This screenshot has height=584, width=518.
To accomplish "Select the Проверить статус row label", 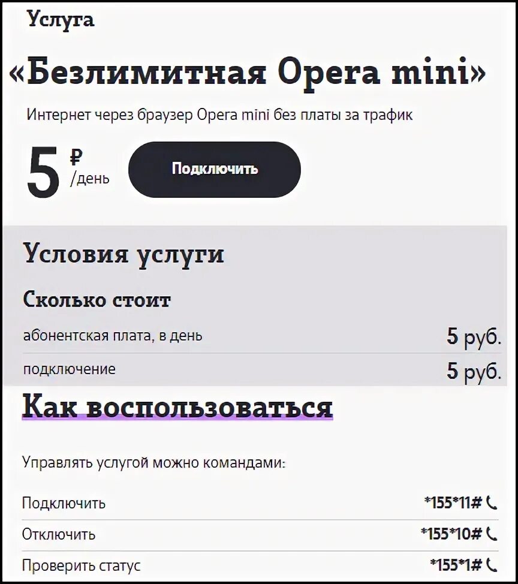I will (81, 566).
